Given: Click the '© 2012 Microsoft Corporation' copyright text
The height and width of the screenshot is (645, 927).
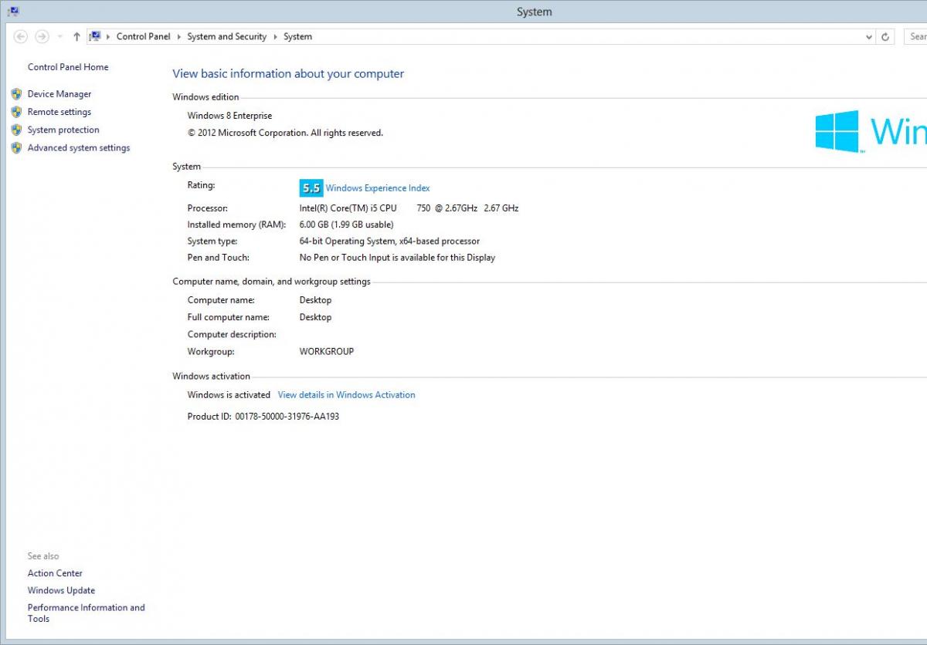Looking at the screenshot, I should coord(285,133).
